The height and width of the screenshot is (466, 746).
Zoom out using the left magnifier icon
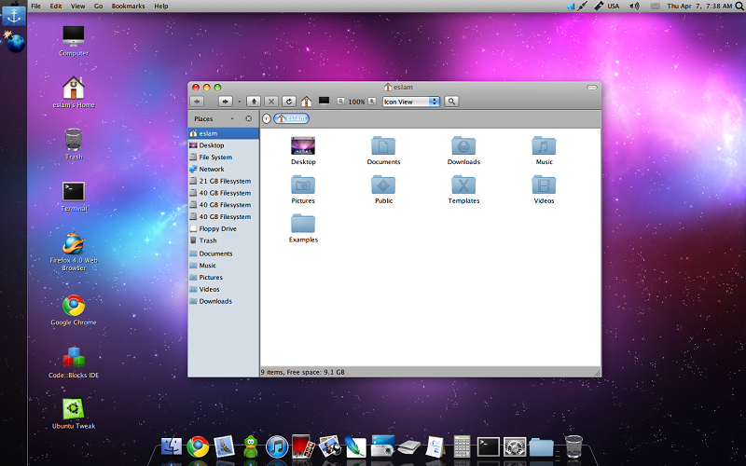coord(341,101)
